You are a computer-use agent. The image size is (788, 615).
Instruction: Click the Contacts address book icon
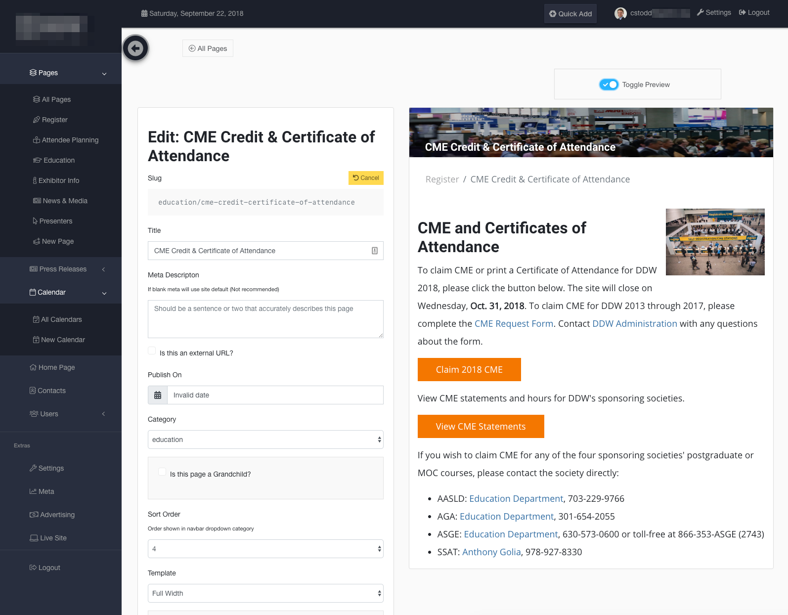tap(33, 391)
